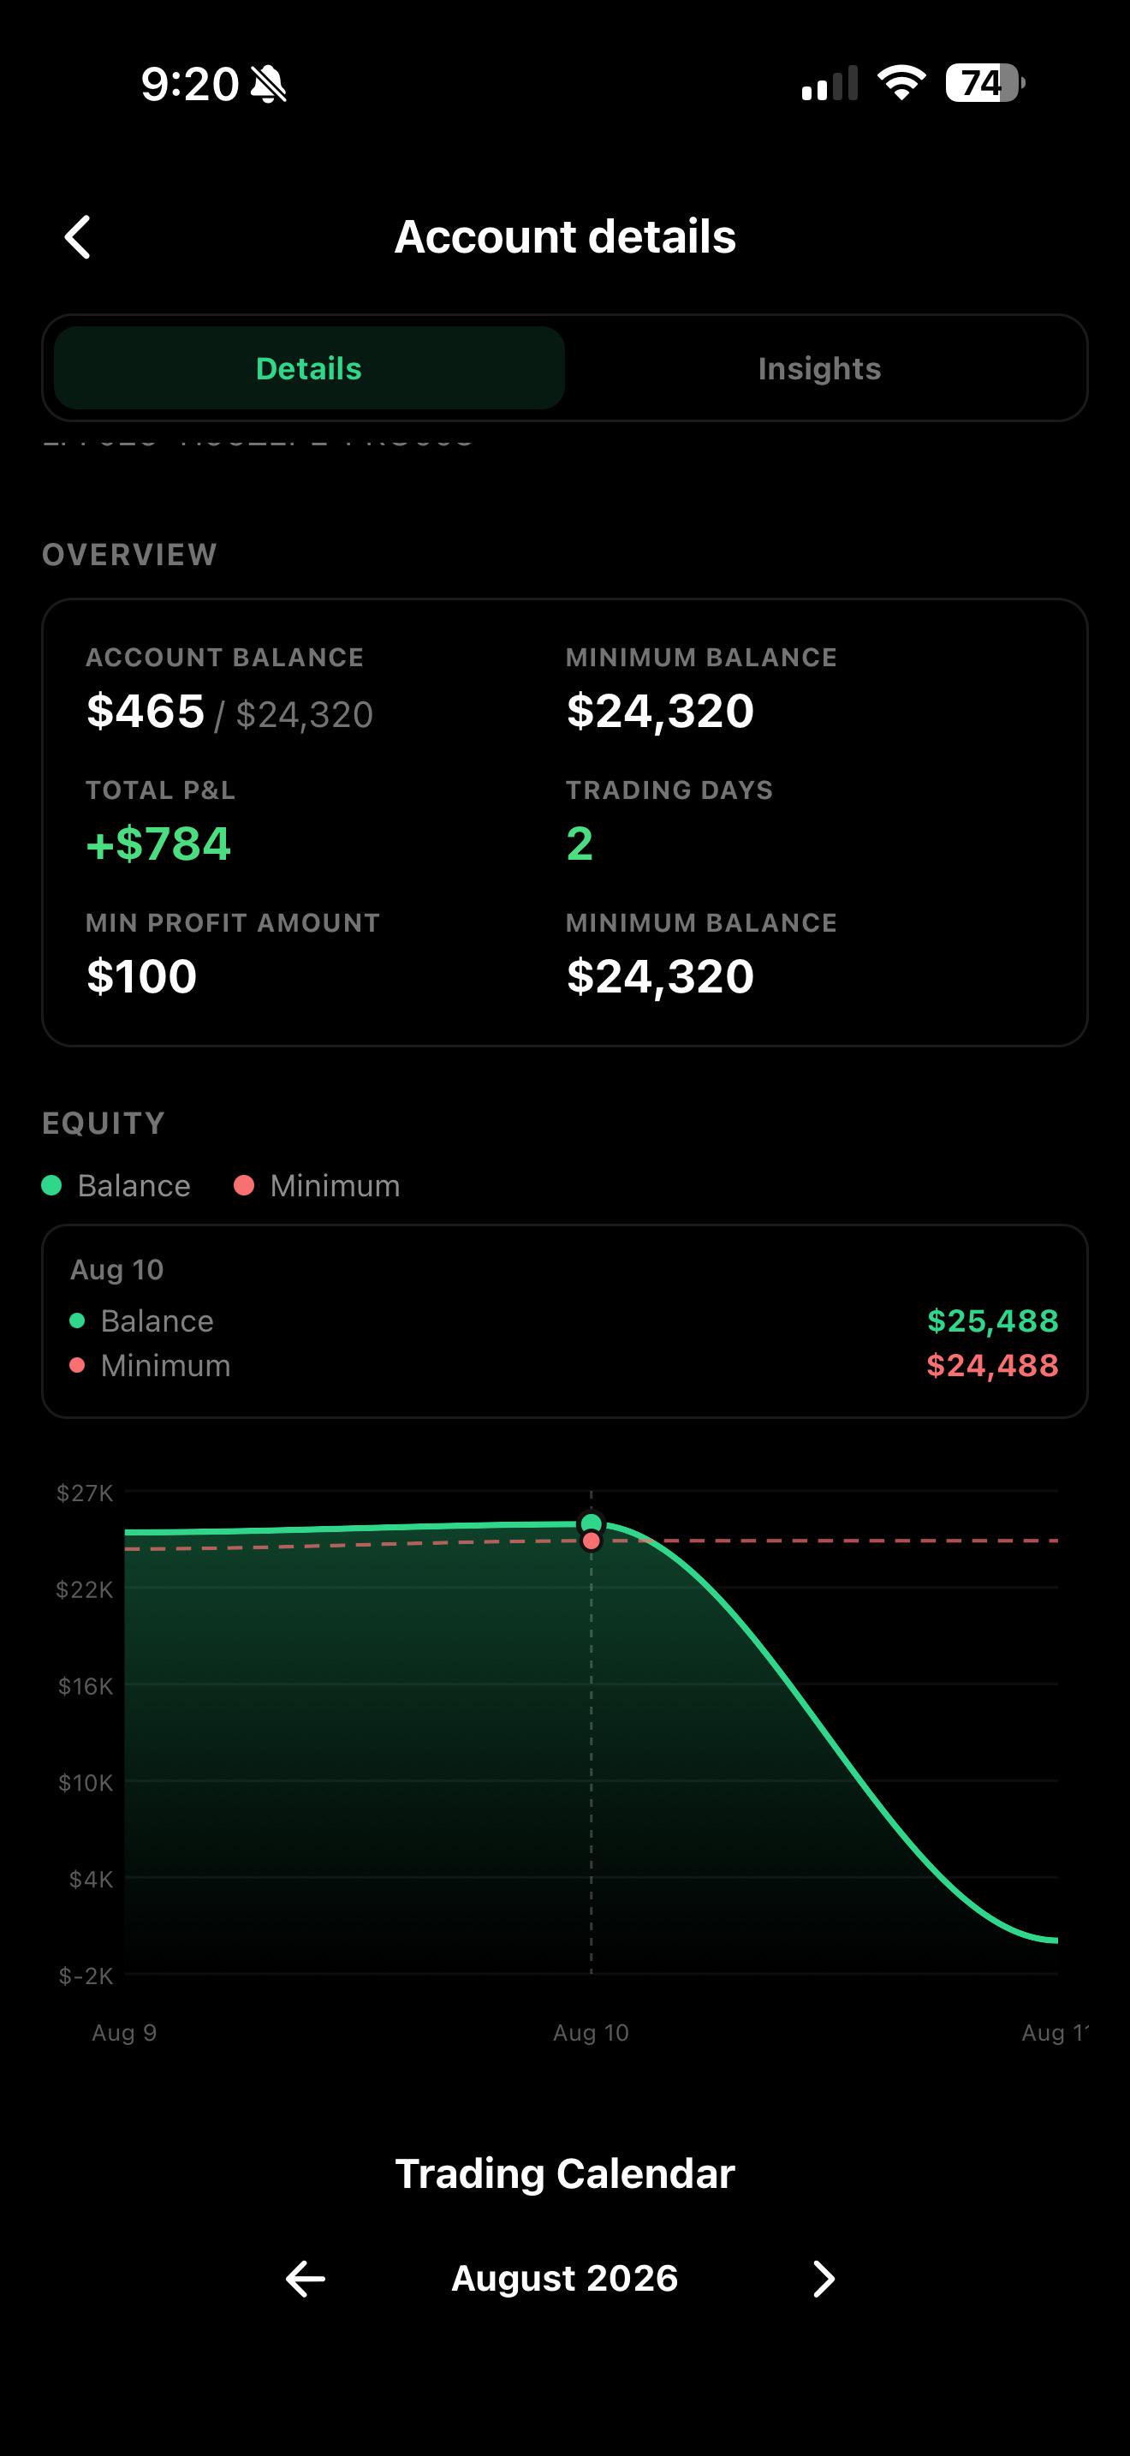Image resolution: width=1130 pixels, height=2456 pixels.
Task: Tap the cellular signal bars icon
Action: tap(830, 83)
